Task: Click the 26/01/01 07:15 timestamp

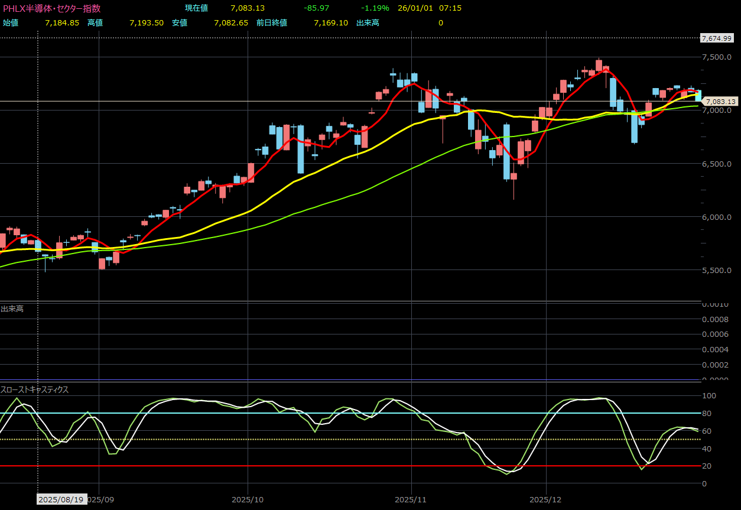Action: click(430, 8)
